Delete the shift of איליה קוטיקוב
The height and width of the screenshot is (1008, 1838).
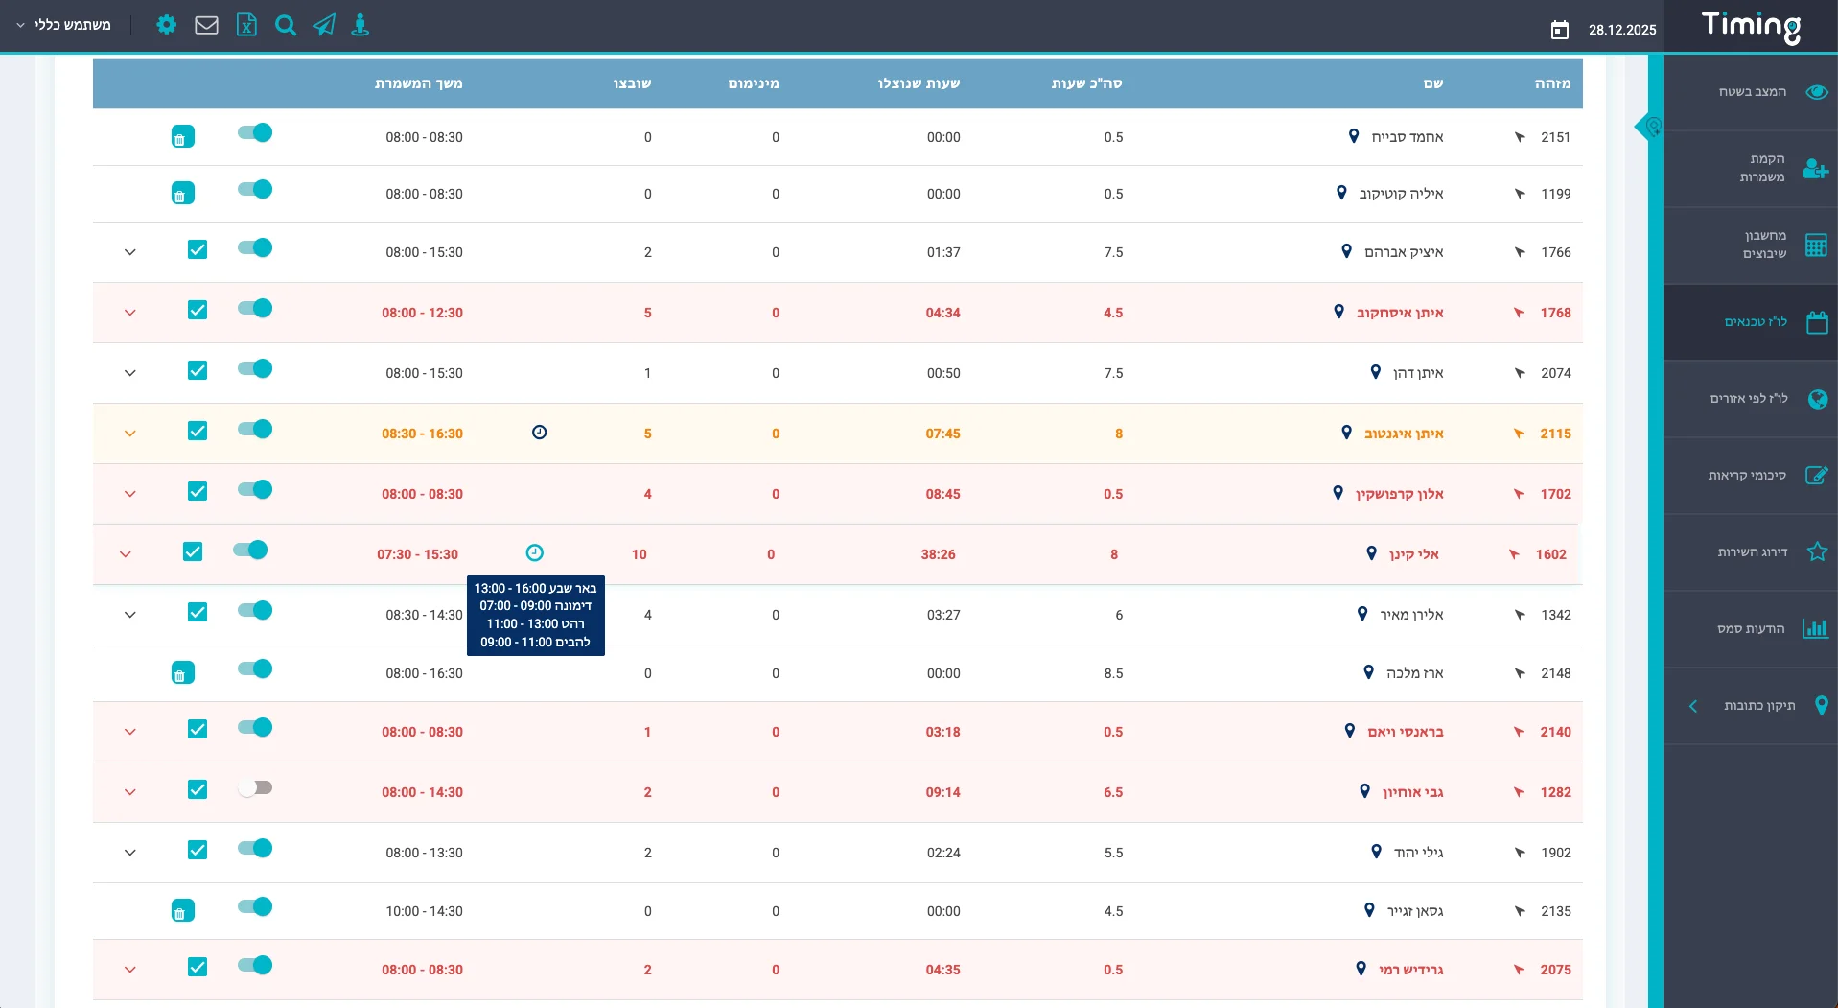point(182,194)
